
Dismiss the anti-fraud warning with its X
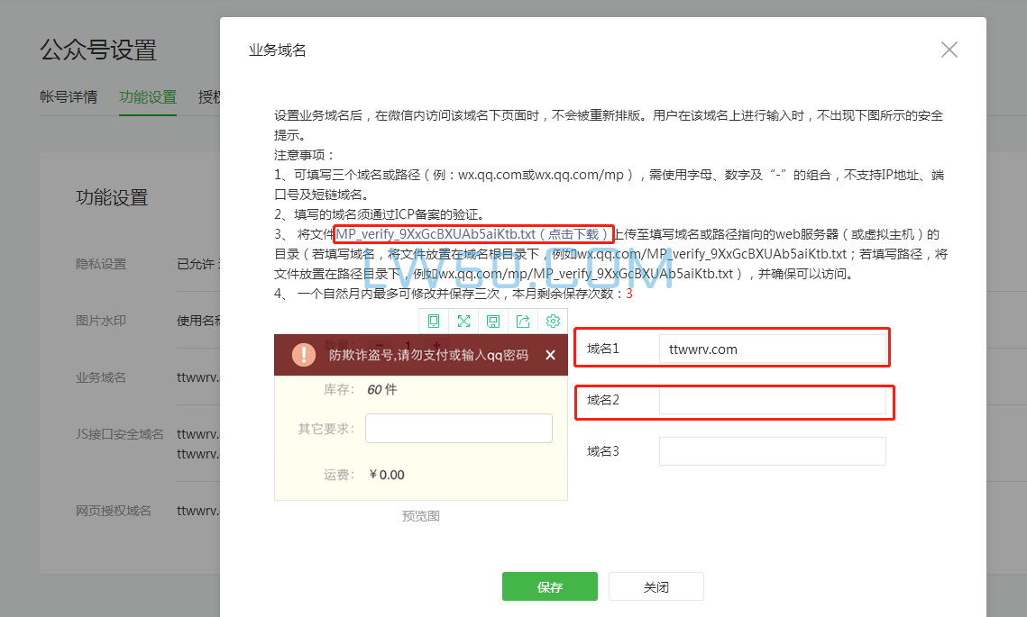(550, 354)
